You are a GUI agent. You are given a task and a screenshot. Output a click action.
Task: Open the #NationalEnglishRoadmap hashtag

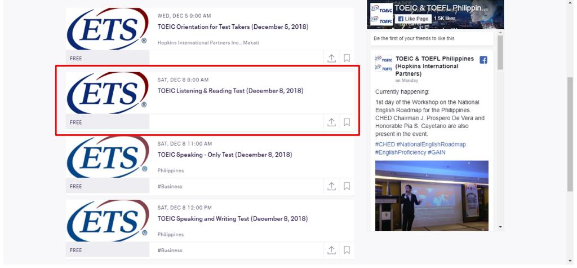431,144
